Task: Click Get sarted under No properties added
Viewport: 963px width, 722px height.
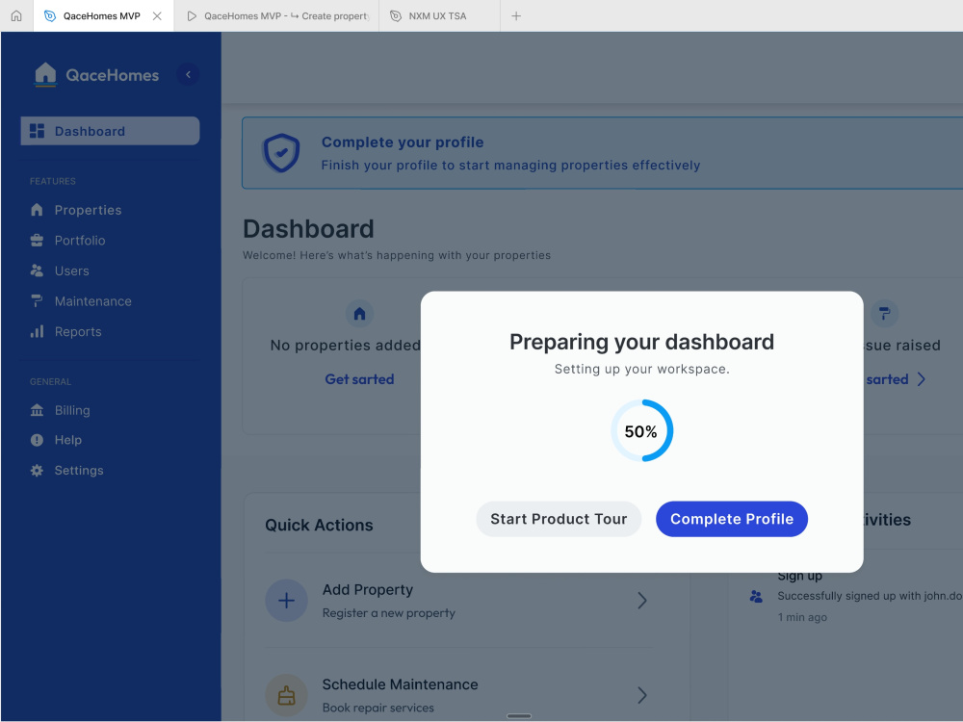Action: pos(359,379)
